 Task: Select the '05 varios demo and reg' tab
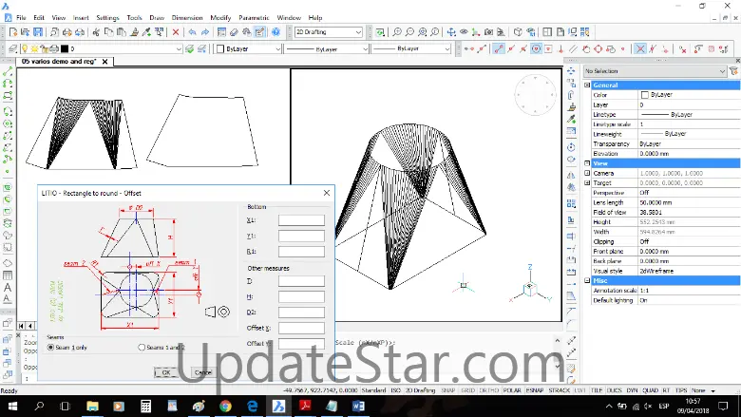pyautogui.click(x=59, y=62)
